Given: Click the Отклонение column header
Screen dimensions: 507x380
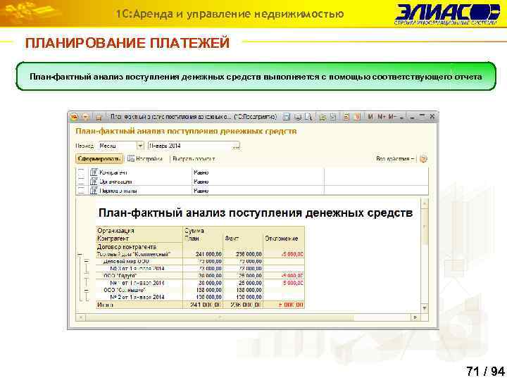Looking at the screenshot, I should tap(281, 239).
